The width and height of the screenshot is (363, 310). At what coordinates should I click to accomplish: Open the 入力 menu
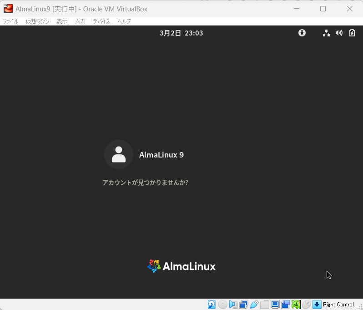[80, 21]
